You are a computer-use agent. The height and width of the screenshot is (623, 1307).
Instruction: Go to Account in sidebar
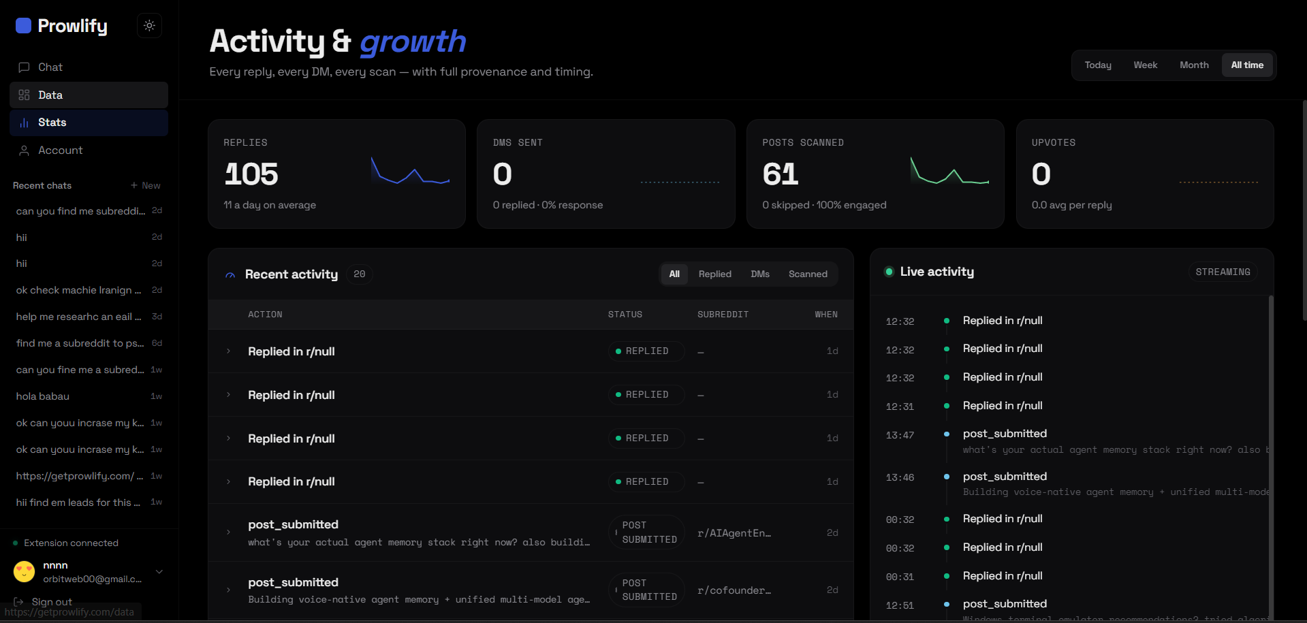coord(89,150)
